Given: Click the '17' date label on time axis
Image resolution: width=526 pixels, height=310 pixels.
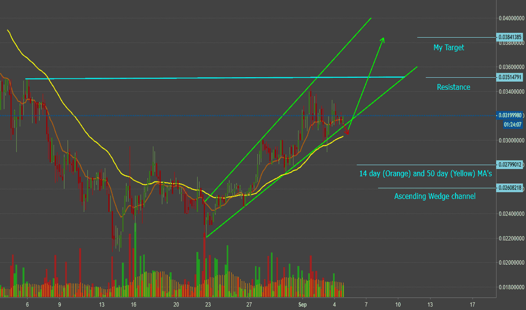Looking at the screenshot, I should pyautogui.click(x=472, y=304).
